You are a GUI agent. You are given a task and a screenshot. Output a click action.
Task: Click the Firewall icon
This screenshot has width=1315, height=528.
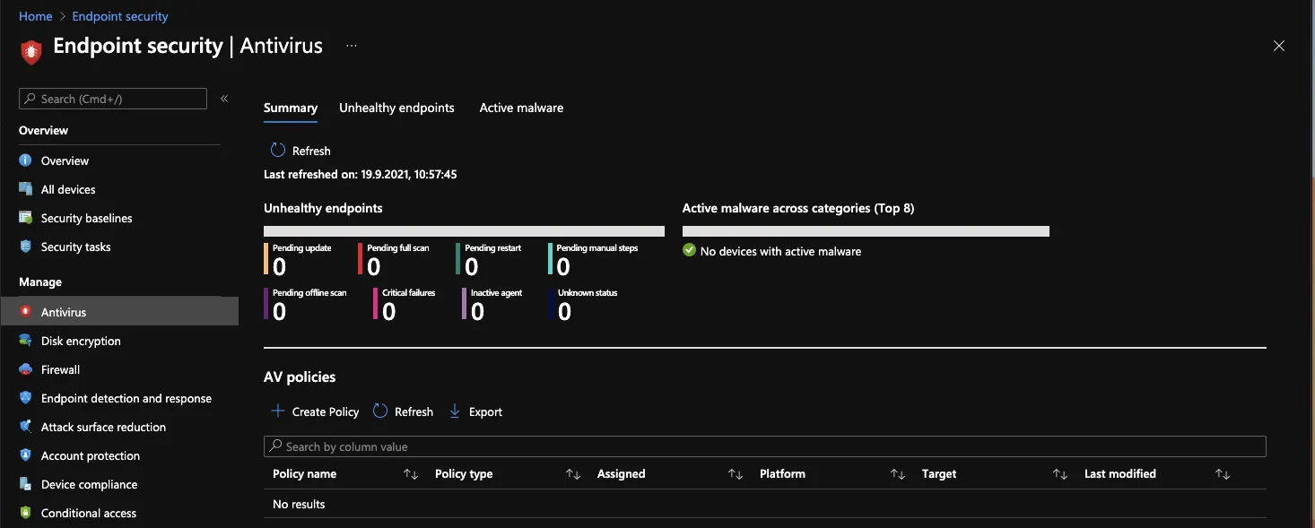tap(25, 369)
